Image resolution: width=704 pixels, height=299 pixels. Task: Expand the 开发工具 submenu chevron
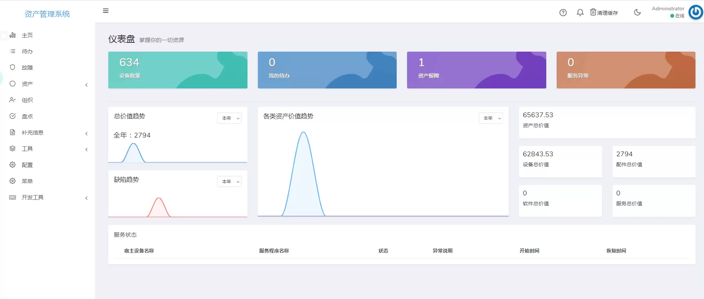point(86,198)
